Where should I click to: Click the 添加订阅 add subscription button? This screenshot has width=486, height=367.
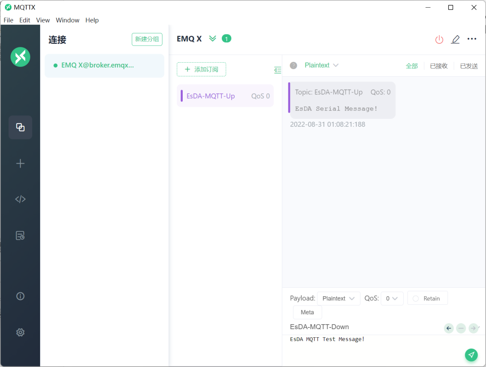tap(202, 69)
